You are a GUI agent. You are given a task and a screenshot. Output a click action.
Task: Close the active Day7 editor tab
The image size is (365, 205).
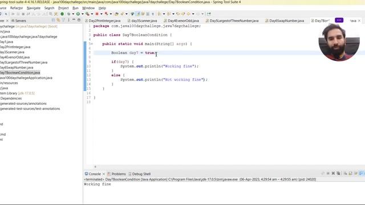coord(359,20)
